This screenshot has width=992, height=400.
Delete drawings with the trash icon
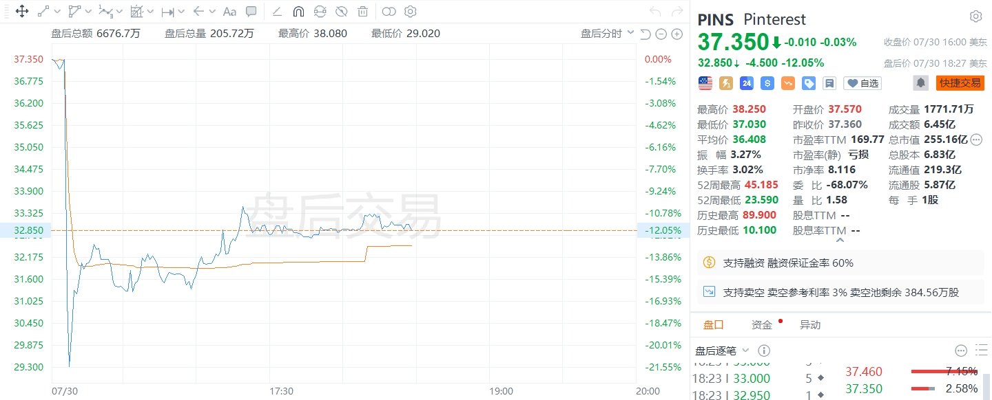click(x=362, y=12)
